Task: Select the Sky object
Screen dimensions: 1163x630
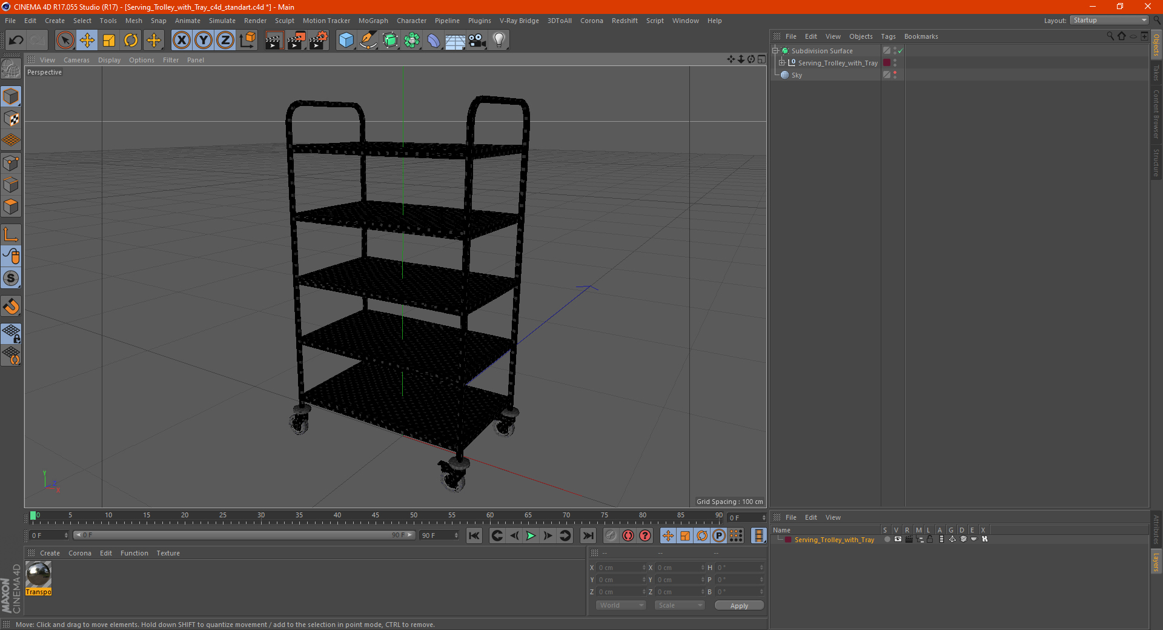Action: click(x=797, y=75)
